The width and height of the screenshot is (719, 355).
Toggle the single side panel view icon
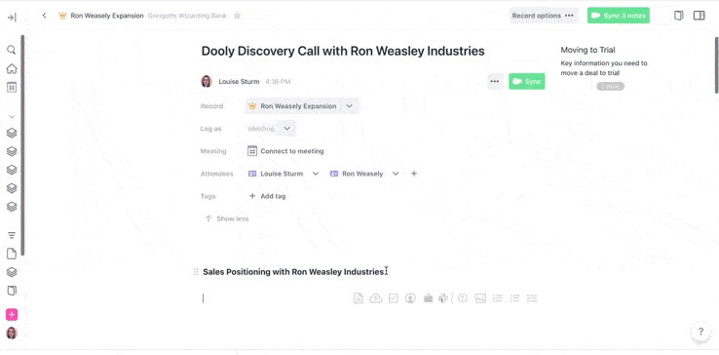click(x=679, y=16)
